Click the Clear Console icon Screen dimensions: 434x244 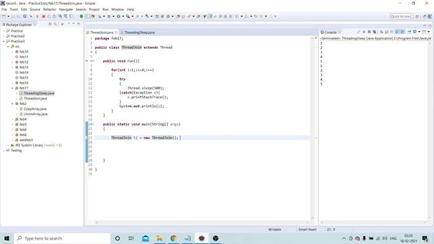[x=381, y=32]
